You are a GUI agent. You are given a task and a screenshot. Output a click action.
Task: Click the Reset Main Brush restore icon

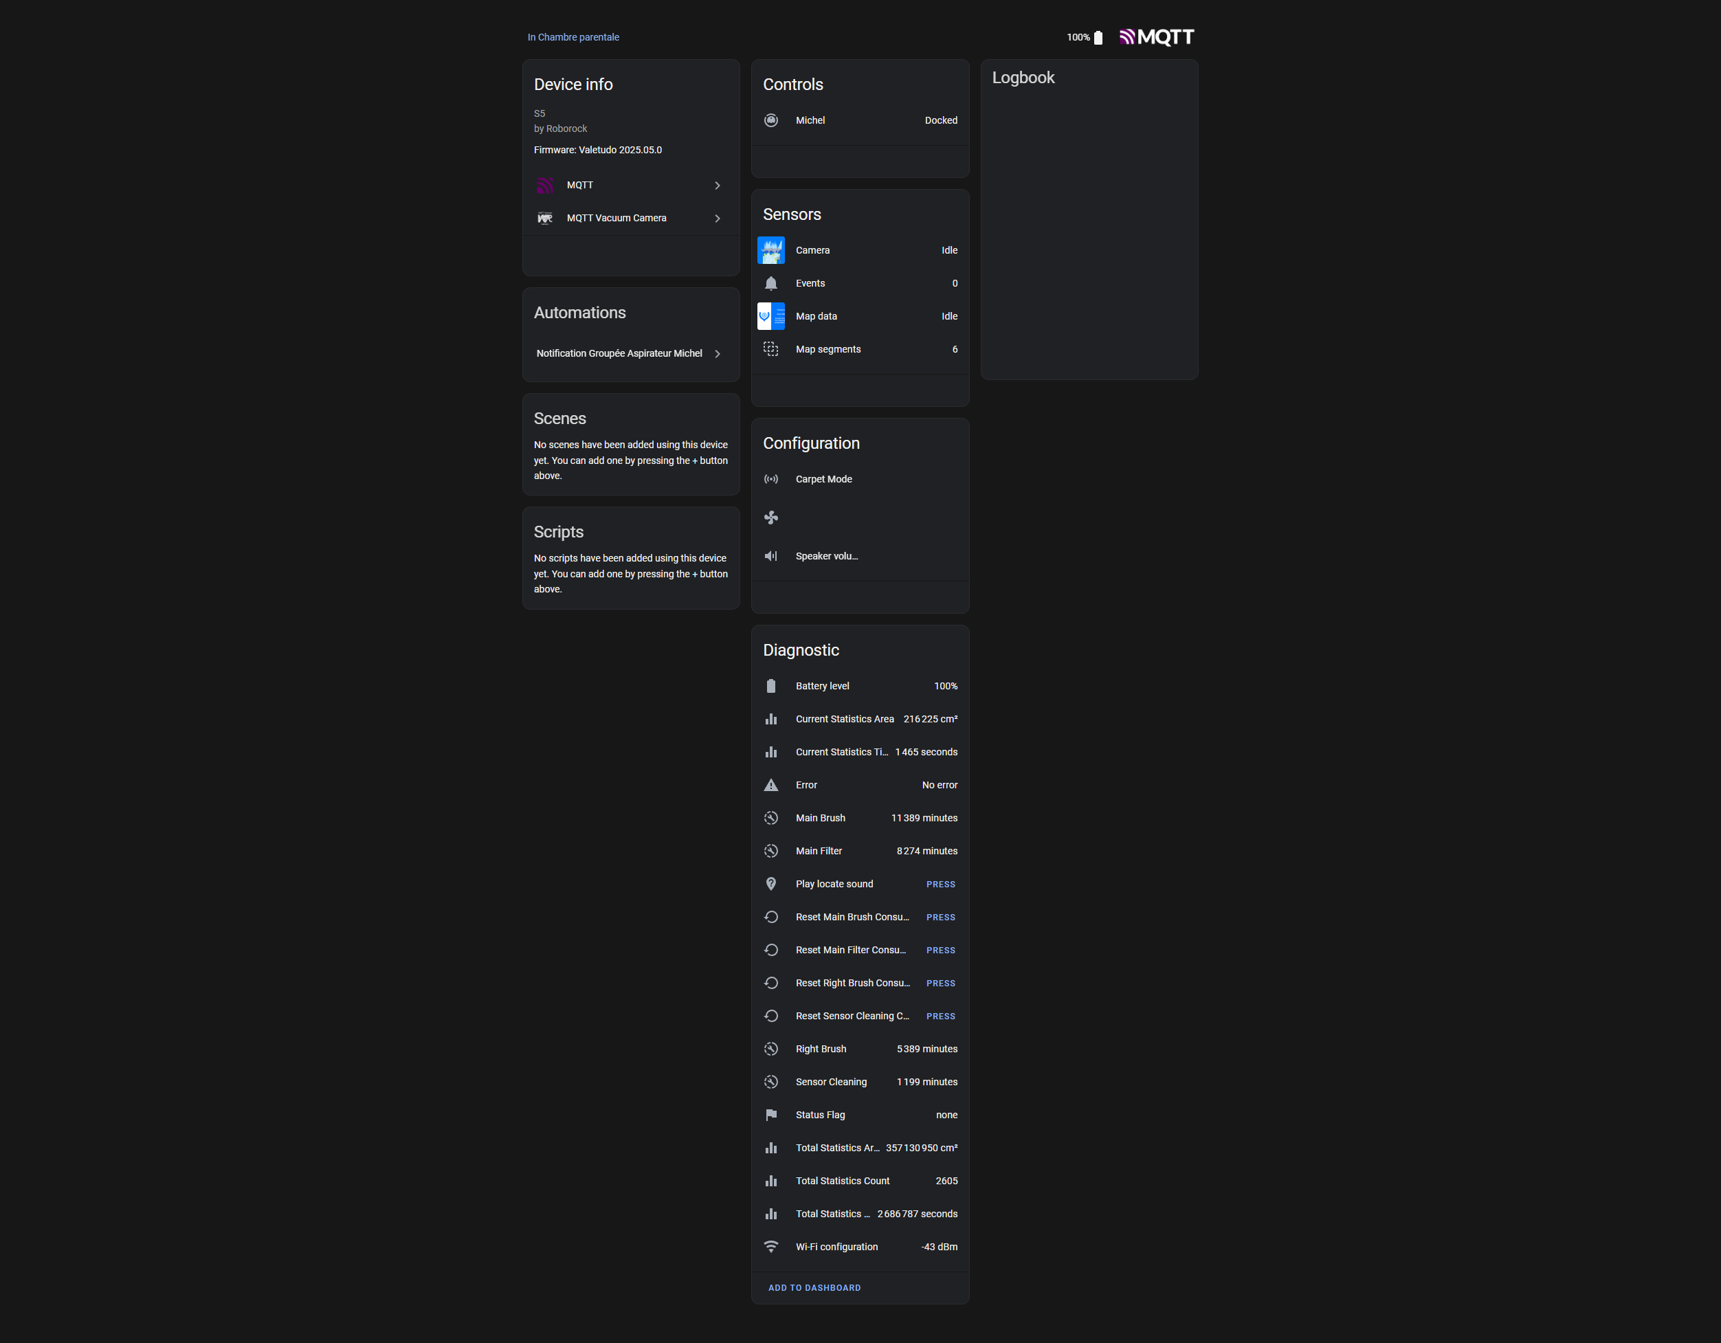coord(770,918)
